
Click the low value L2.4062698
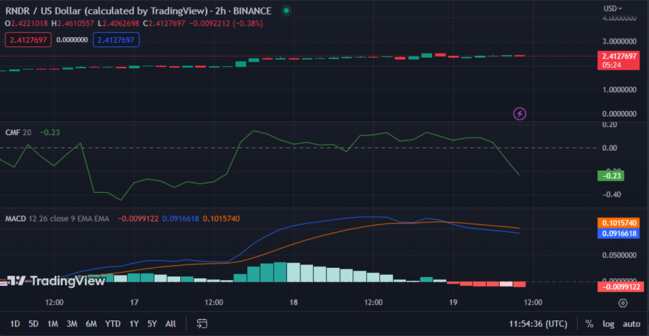[118, 23]
